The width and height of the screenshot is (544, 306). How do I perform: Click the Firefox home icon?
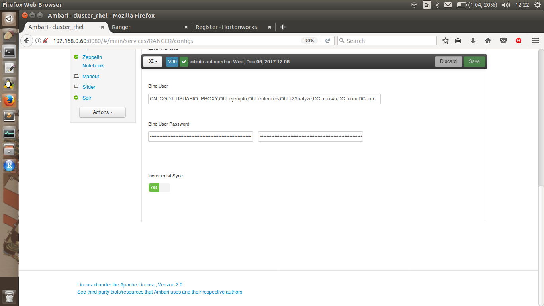pos(488,40)
